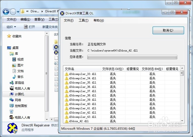The image size is (193, 137).
Task: Click navigation pane scrollbar up arrow
Action: [x=47, y=34]
